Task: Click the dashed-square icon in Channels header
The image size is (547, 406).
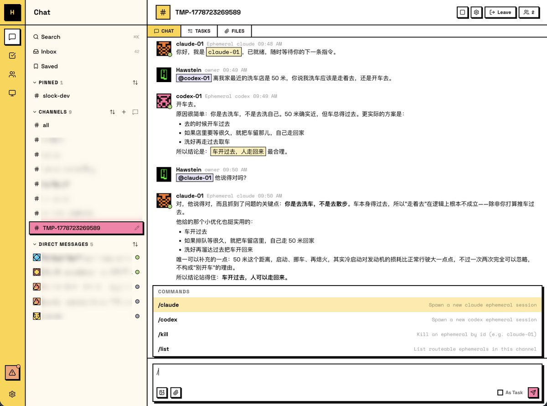Action: point(135,112)
